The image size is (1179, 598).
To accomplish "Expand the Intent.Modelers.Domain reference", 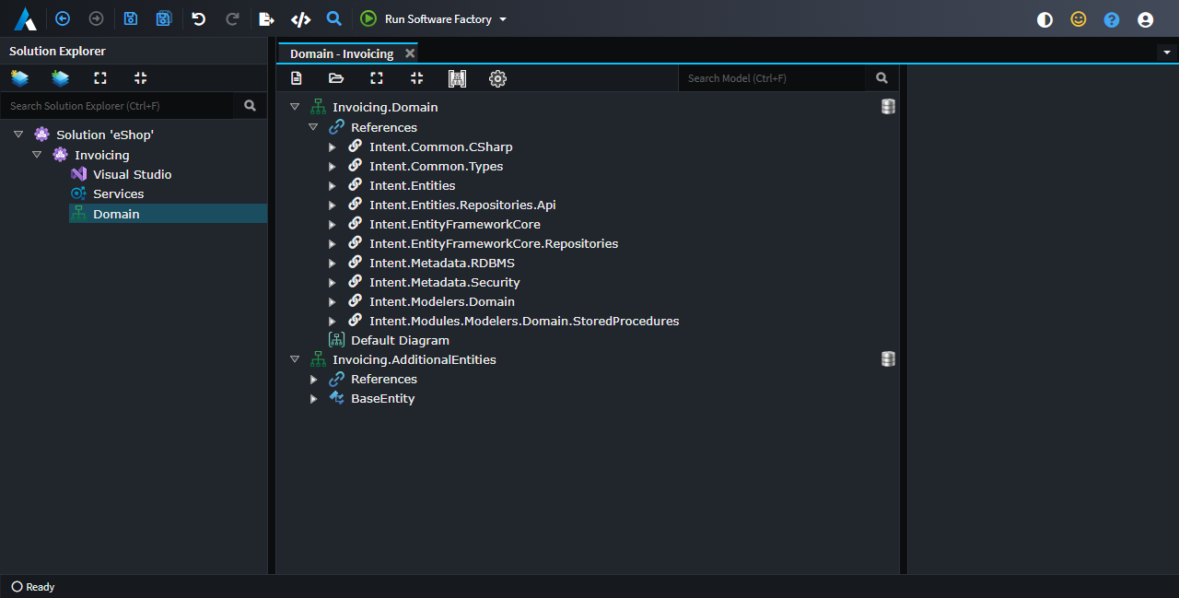I will click(x=333, y=301).
